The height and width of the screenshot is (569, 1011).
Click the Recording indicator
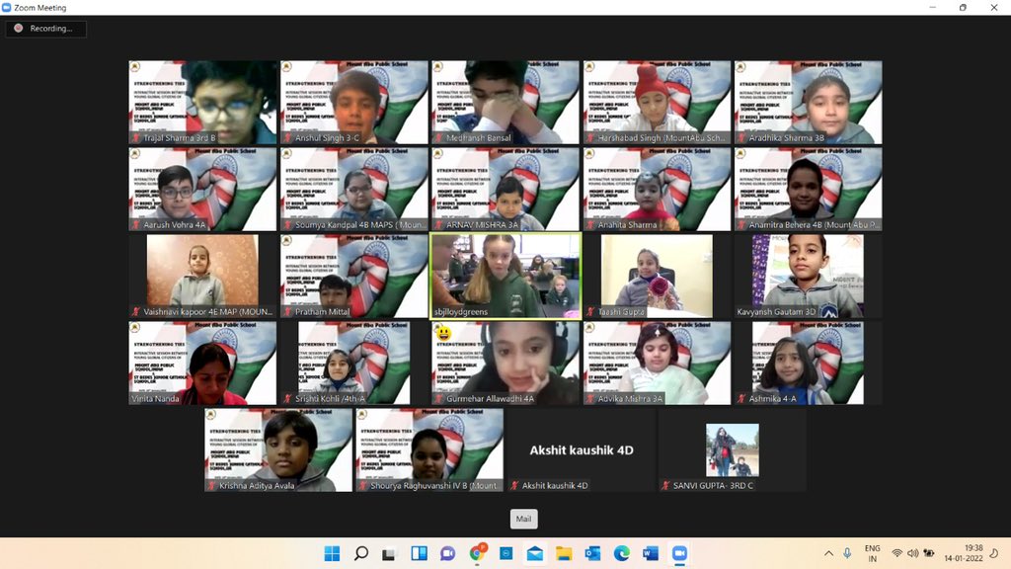(45, 29)
